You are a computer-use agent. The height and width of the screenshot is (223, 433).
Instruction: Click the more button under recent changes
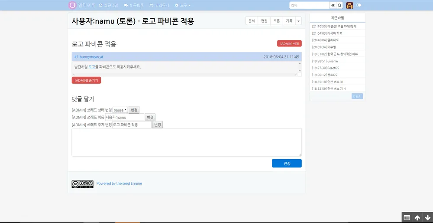[x=357, y=96]
